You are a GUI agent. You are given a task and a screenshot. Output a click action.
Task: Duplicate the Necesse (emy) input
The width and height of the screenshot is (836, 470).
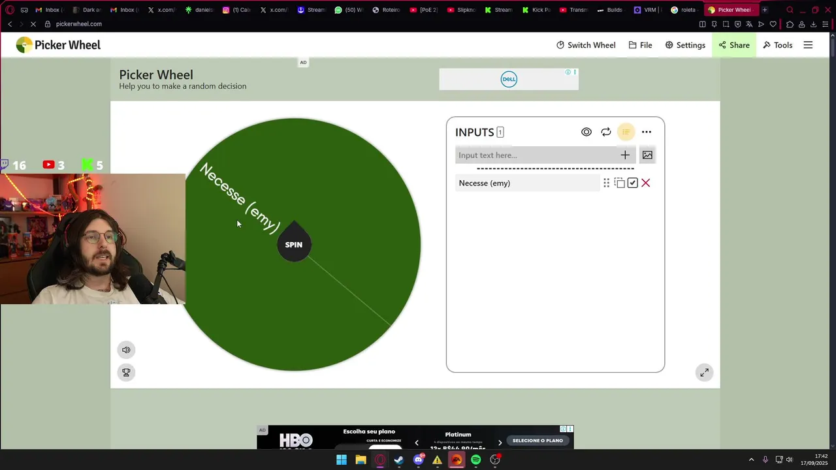pyautogui.click(x=619, y=183)
